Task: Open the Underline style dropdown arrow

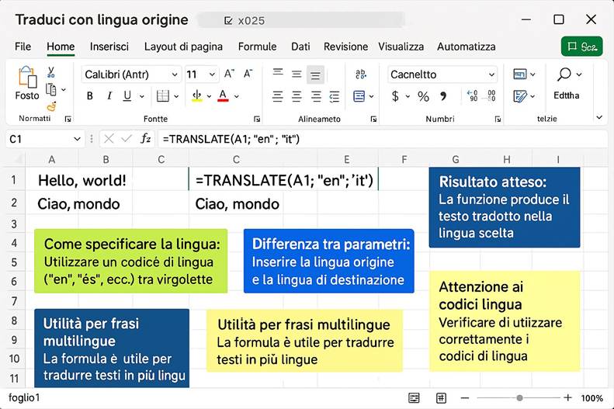Action: click(x=142, y=96)
